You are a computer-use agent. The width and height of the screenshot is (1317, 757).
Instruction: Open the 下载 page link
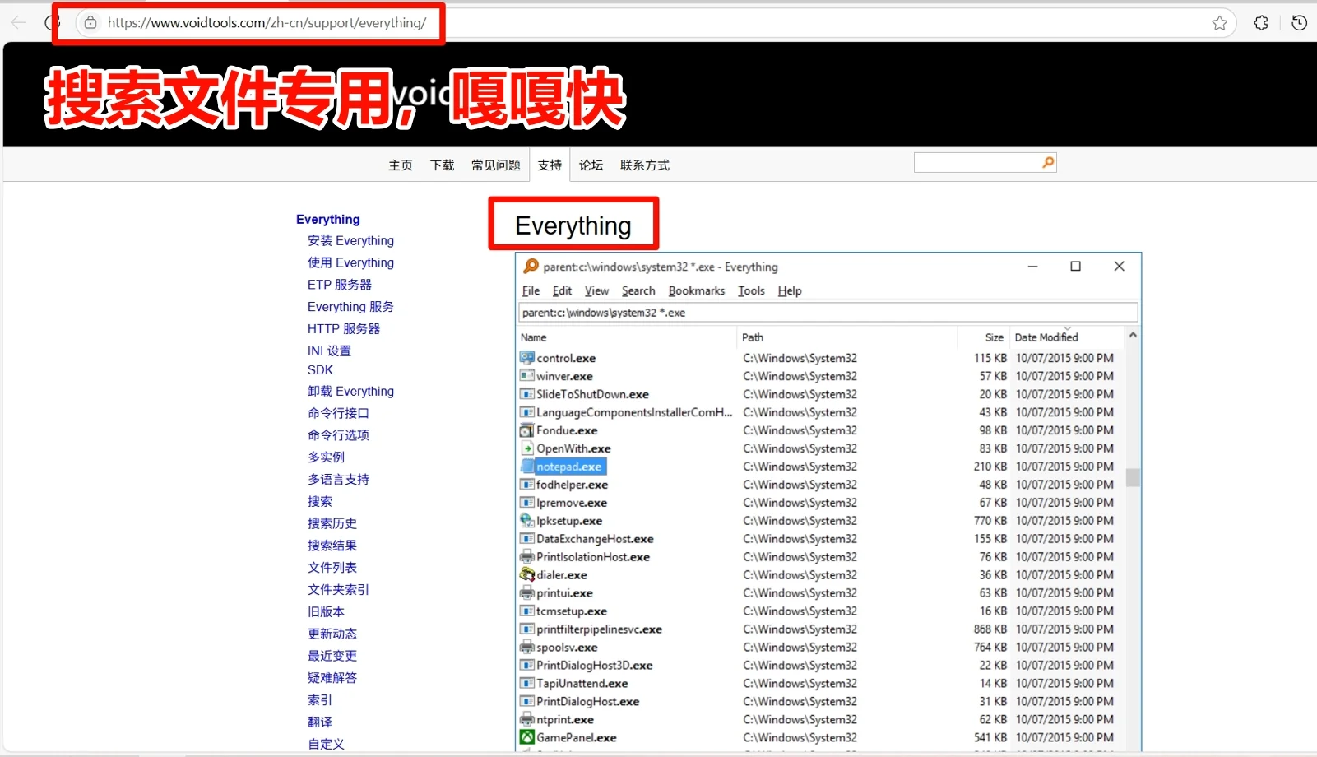(x=442, y=165)
